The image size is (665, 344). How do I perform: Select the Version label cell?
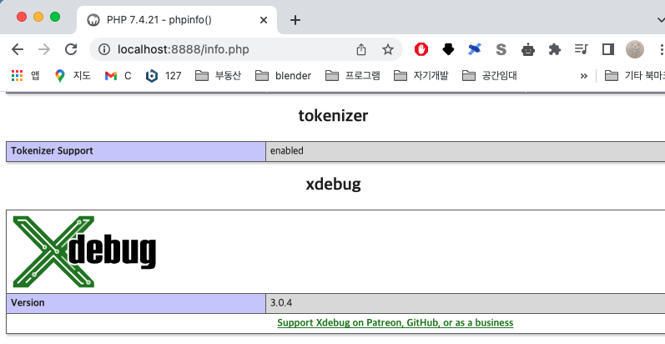(136, 303)
